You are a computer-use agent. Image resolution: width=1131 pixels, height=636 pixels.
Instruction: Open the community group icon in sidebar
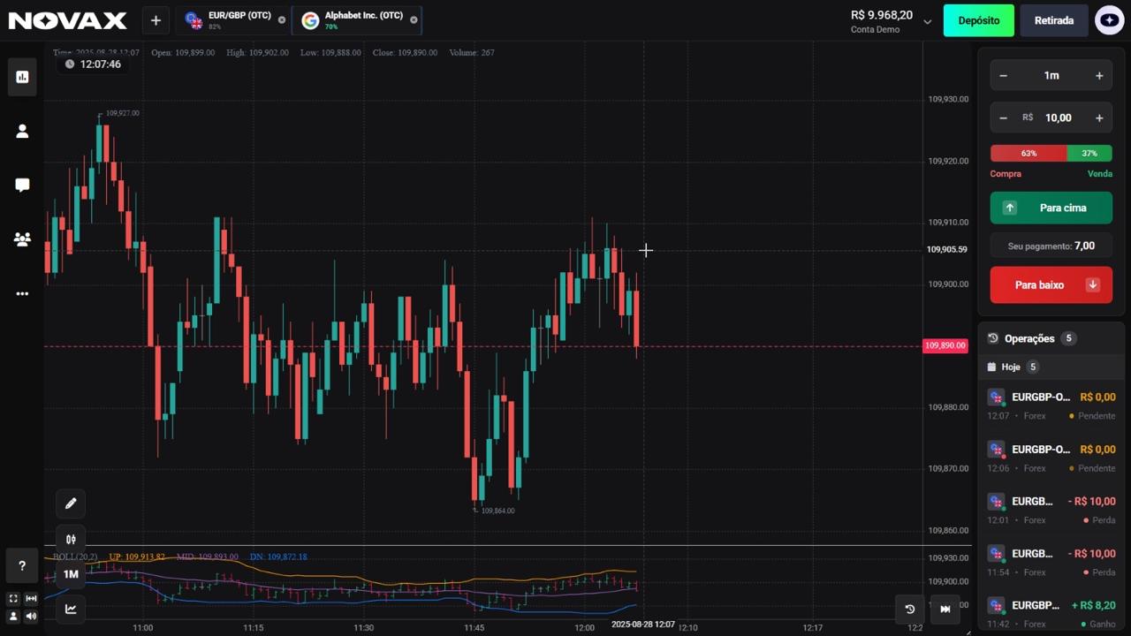22,239
